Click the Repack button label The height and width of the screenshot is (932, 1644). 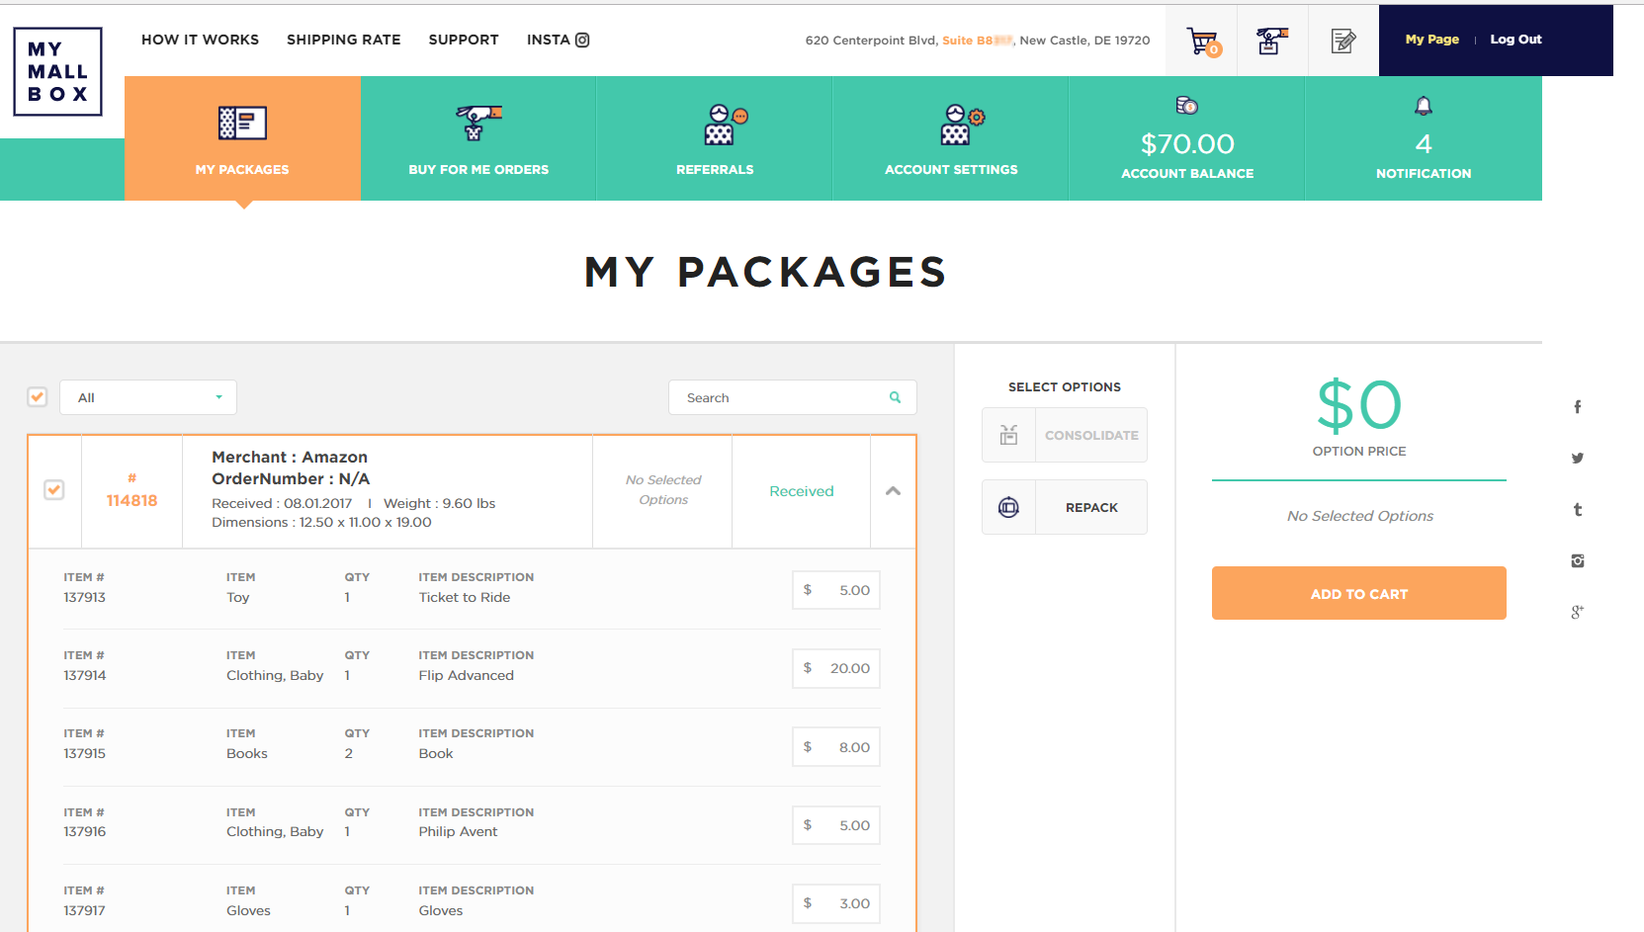(x=1091, y=507)
